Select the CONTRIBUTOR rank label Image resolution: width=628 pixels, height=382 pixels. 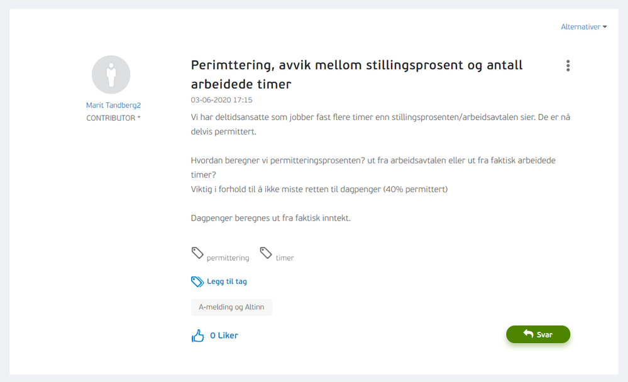tap(113, 117)
